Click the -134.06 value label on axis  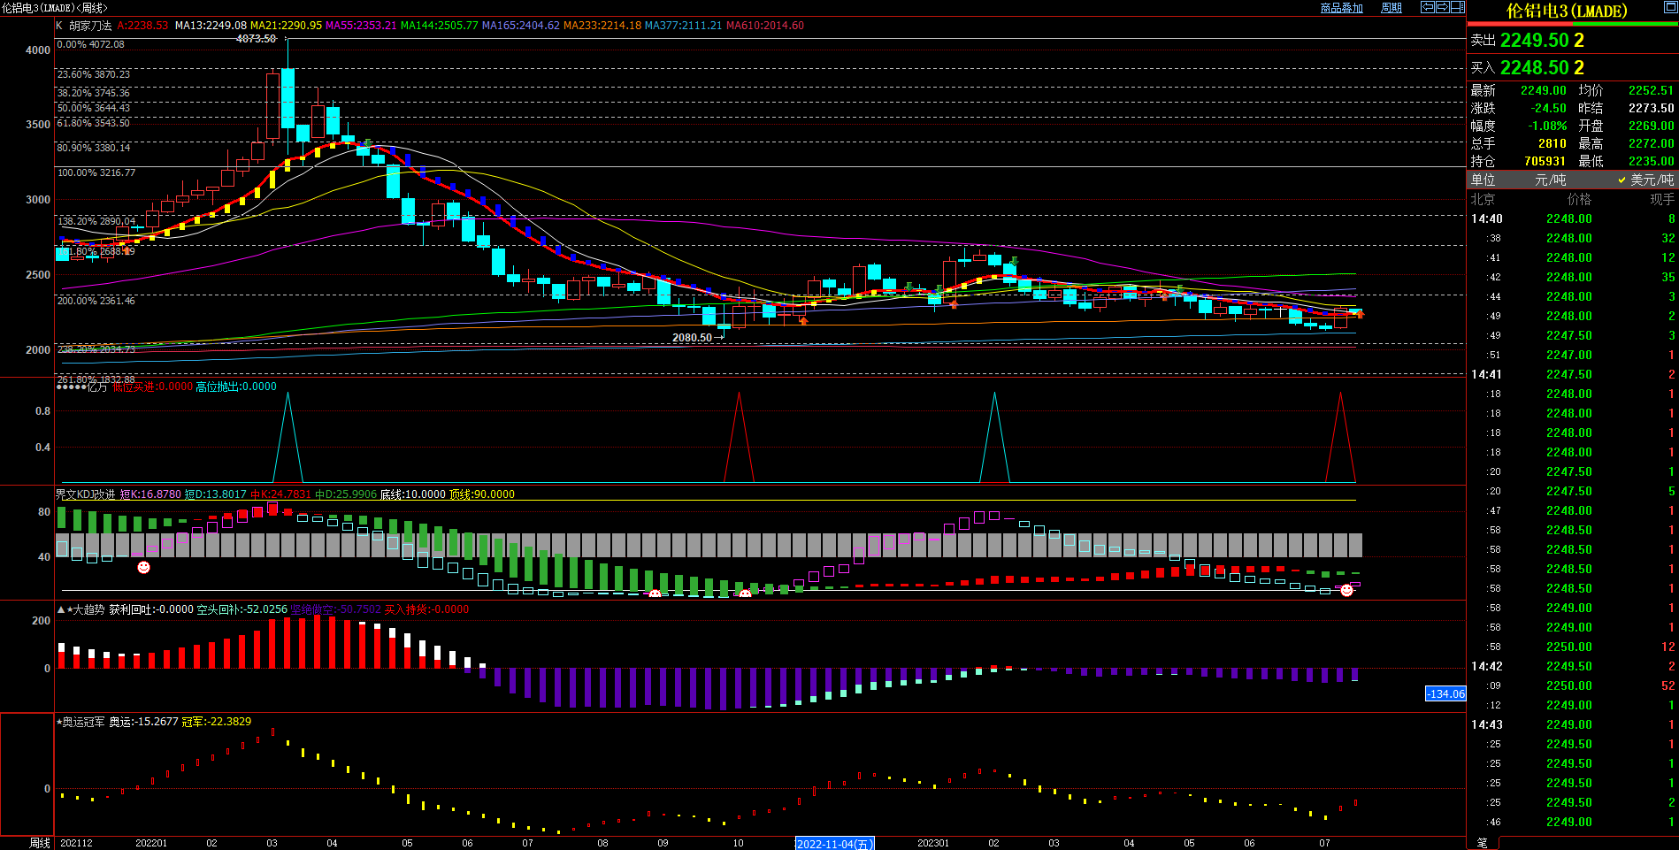(x=1445, y=693)
